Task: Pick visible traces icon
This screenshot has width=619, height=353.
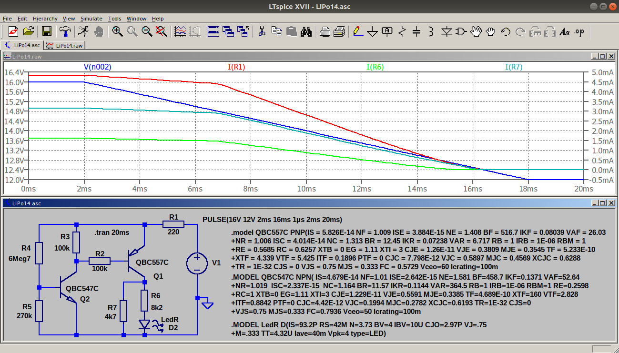Action: pos(180,31)
